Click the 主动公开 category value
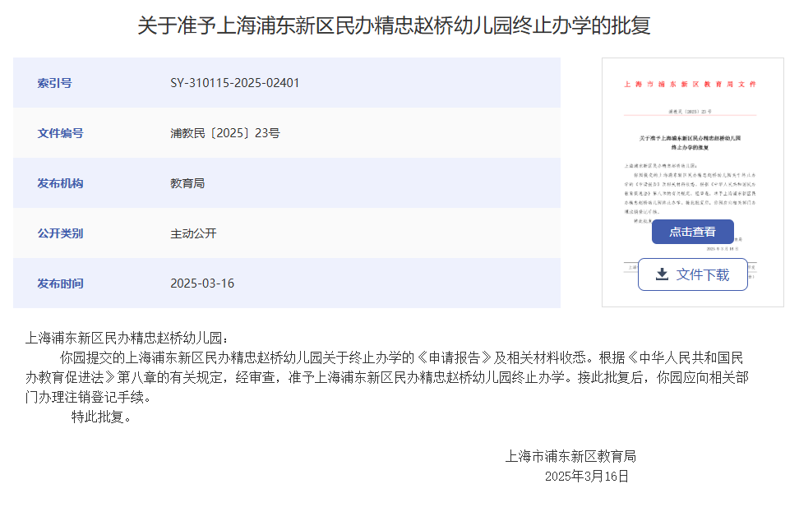Viewport: 799px width, 507px height. click(x=193, y=233)
